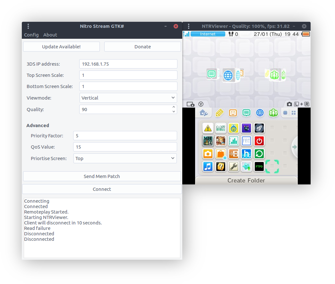Click Send Mem Patch button
Image resolution: width=335 pixels, height=284 pixels.
click(102, 176)
